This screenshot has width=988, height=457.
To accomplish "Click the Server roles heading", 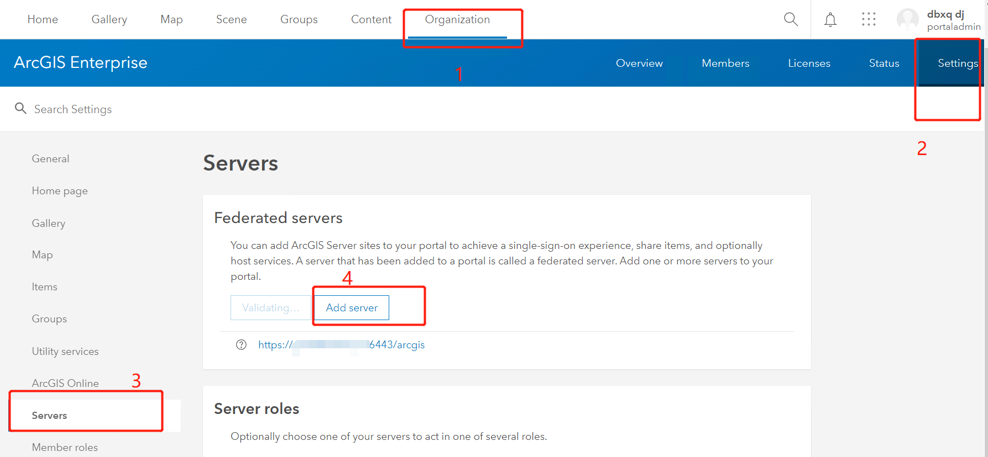I will 257,409.
